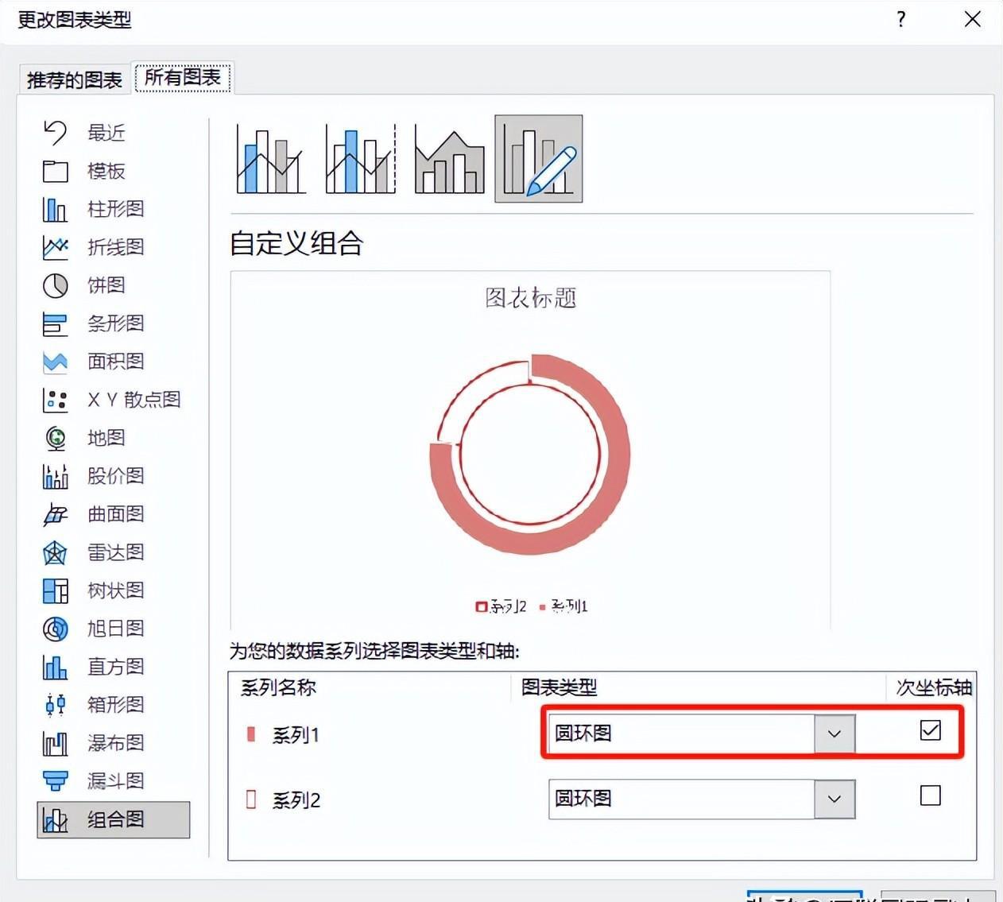Select clustered column-line combo subtype

(x=271, y=159)
